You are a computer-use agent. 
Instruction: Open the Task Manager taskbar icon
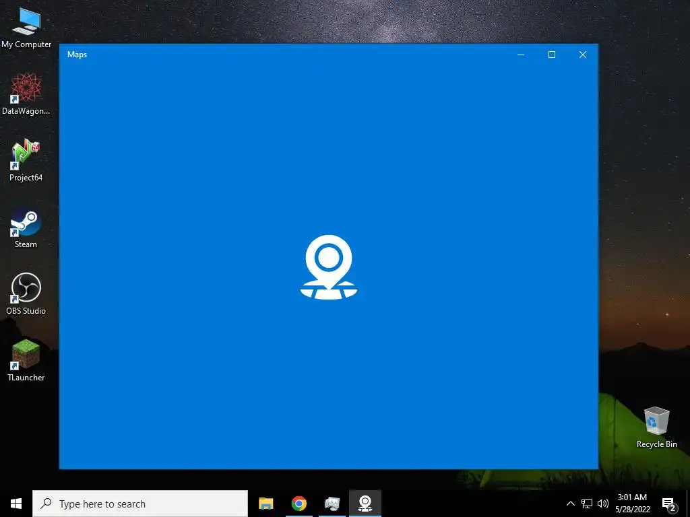click(332, 504)
